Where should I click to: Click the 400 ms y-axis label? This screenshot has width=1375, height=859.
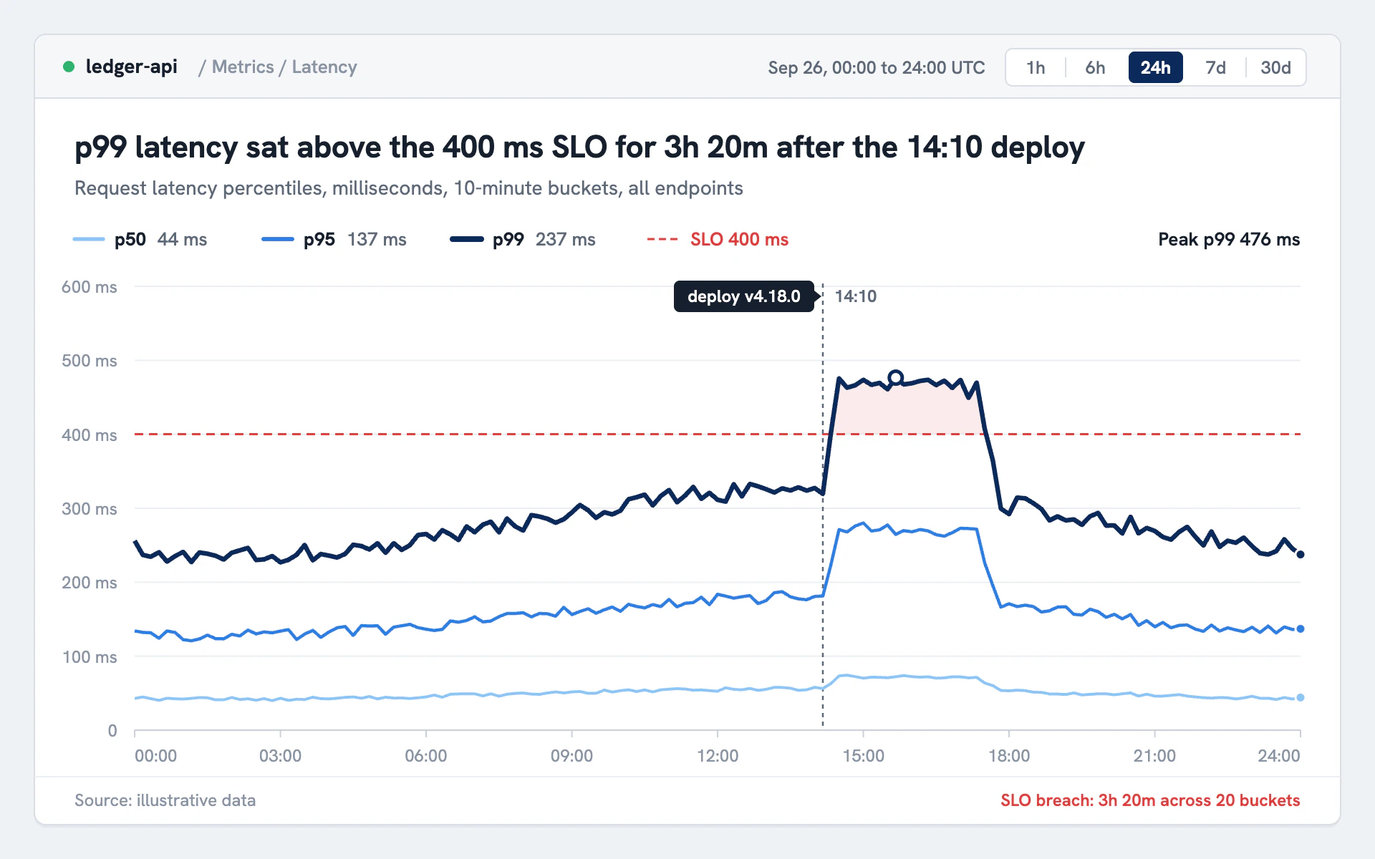coord(90,435)
